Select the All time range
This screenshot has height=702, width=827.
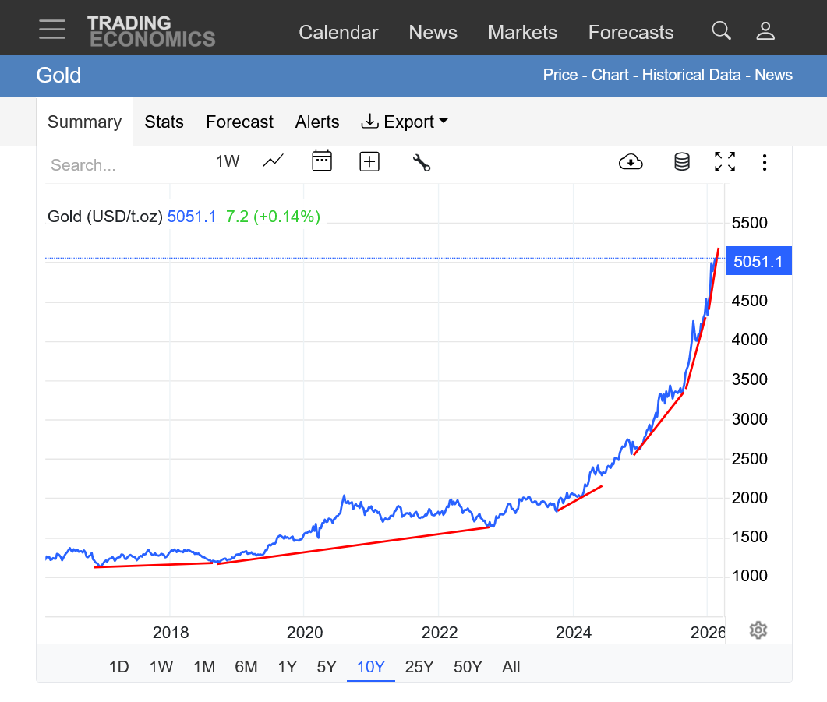tap(511, 667)
